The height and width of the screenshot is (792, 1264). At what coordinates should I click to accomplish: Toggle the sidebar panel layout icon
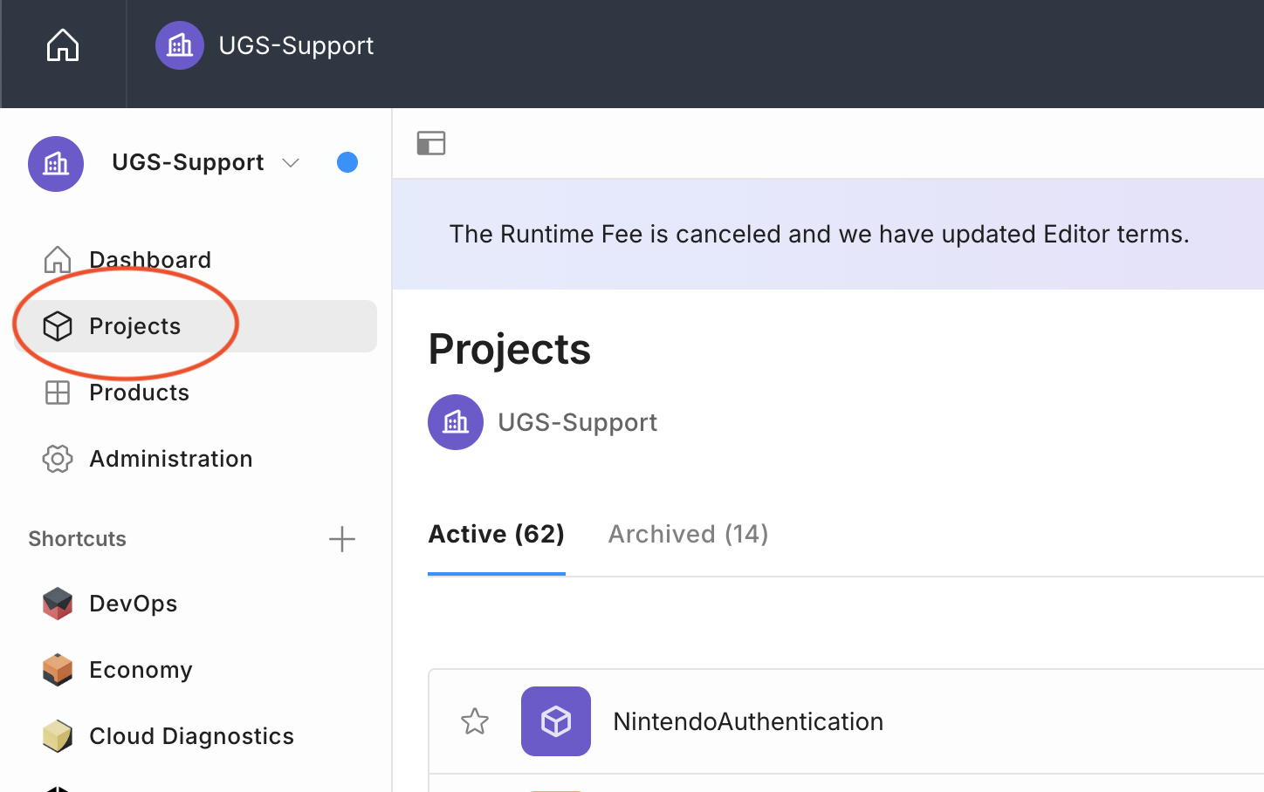tap(431, 143)
